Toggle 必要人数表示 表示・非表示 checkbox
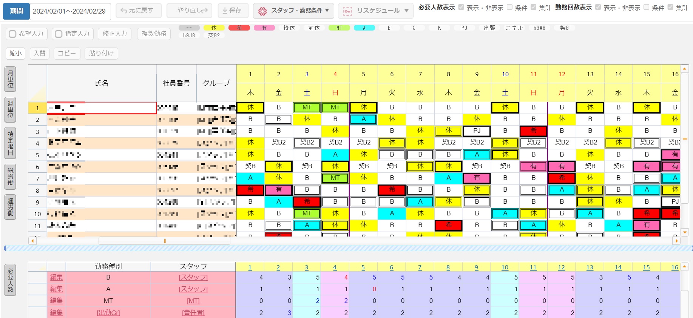This screenshot has width=693, height=318. (461, 7)
